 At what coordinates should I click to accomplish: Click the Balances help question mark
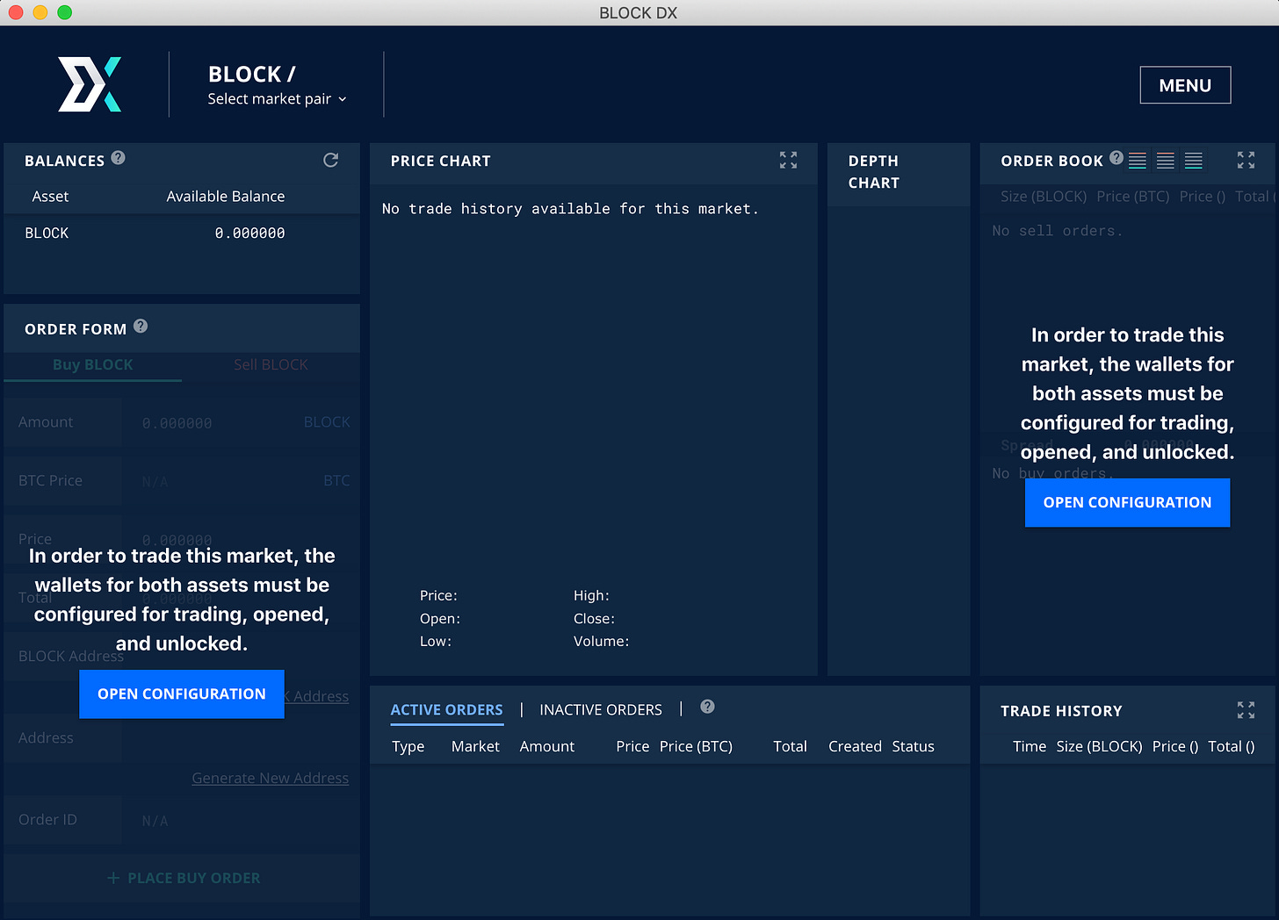[118, 158]
